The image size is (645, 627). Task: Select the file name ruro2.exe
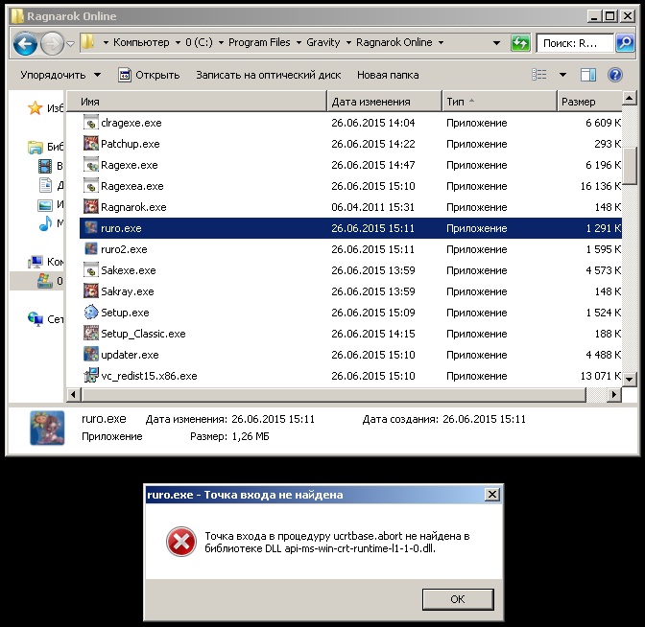[124, 249]
